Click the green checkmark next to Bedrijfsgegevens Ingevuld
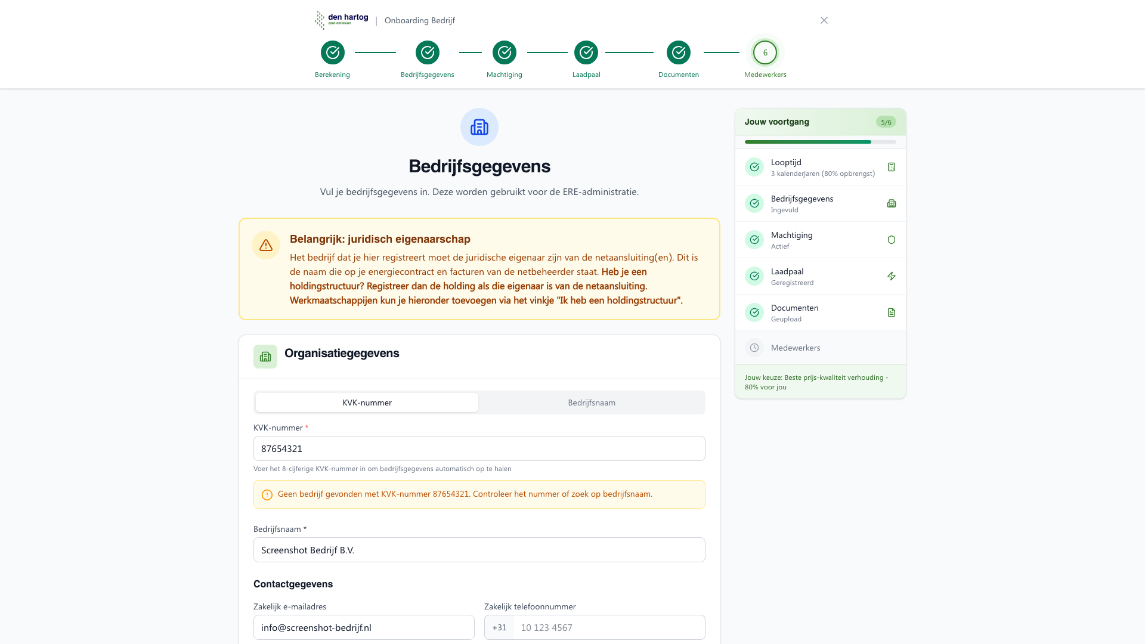Image resolution: width=1145 pixels, height=644 pixels. pyautogui.click(x=754, y=203)
